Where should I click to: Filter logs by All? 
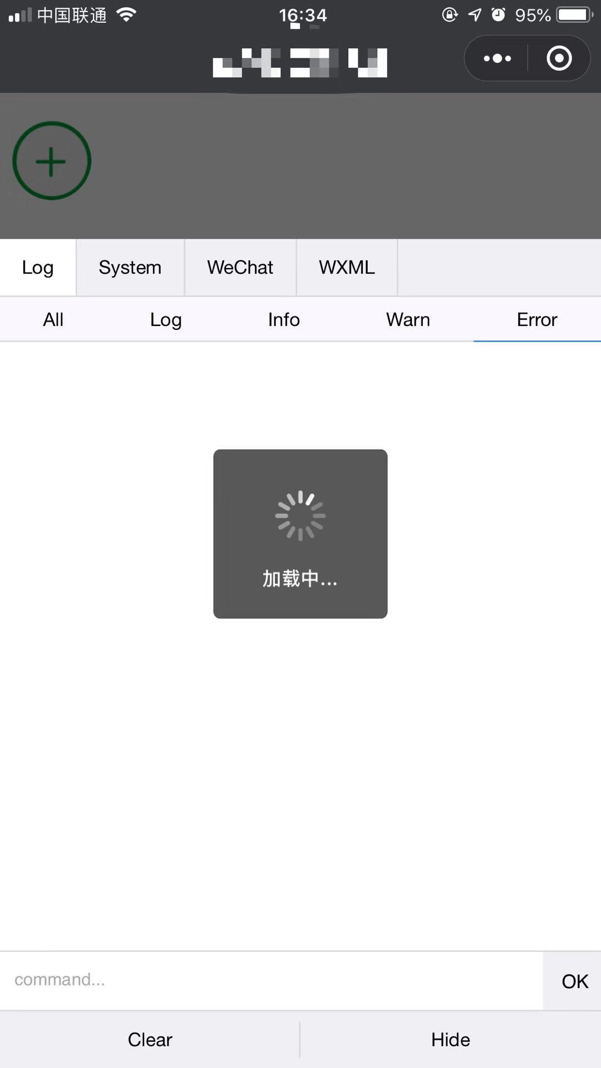click(53, 320)
